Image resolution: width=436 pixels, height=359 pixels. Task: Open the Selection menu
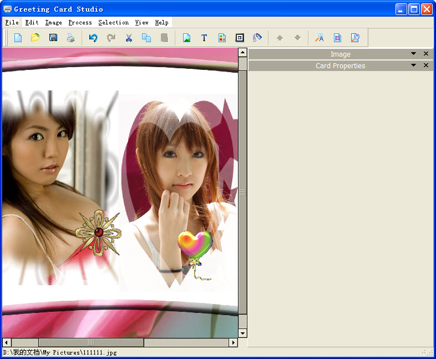113,23
